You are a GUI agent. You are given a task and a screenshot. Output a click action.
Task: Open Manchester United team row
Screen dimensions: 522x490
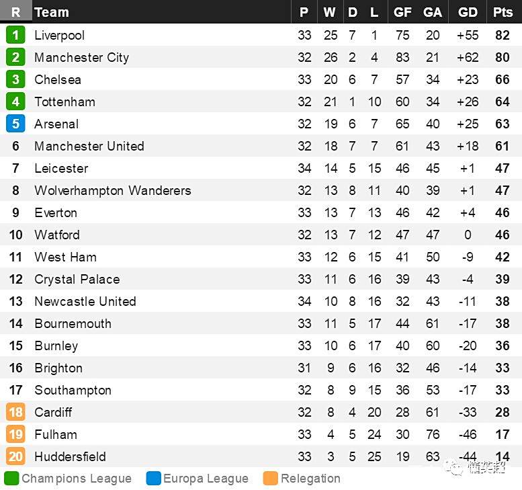pyautogui.click(x=261, y=146)
